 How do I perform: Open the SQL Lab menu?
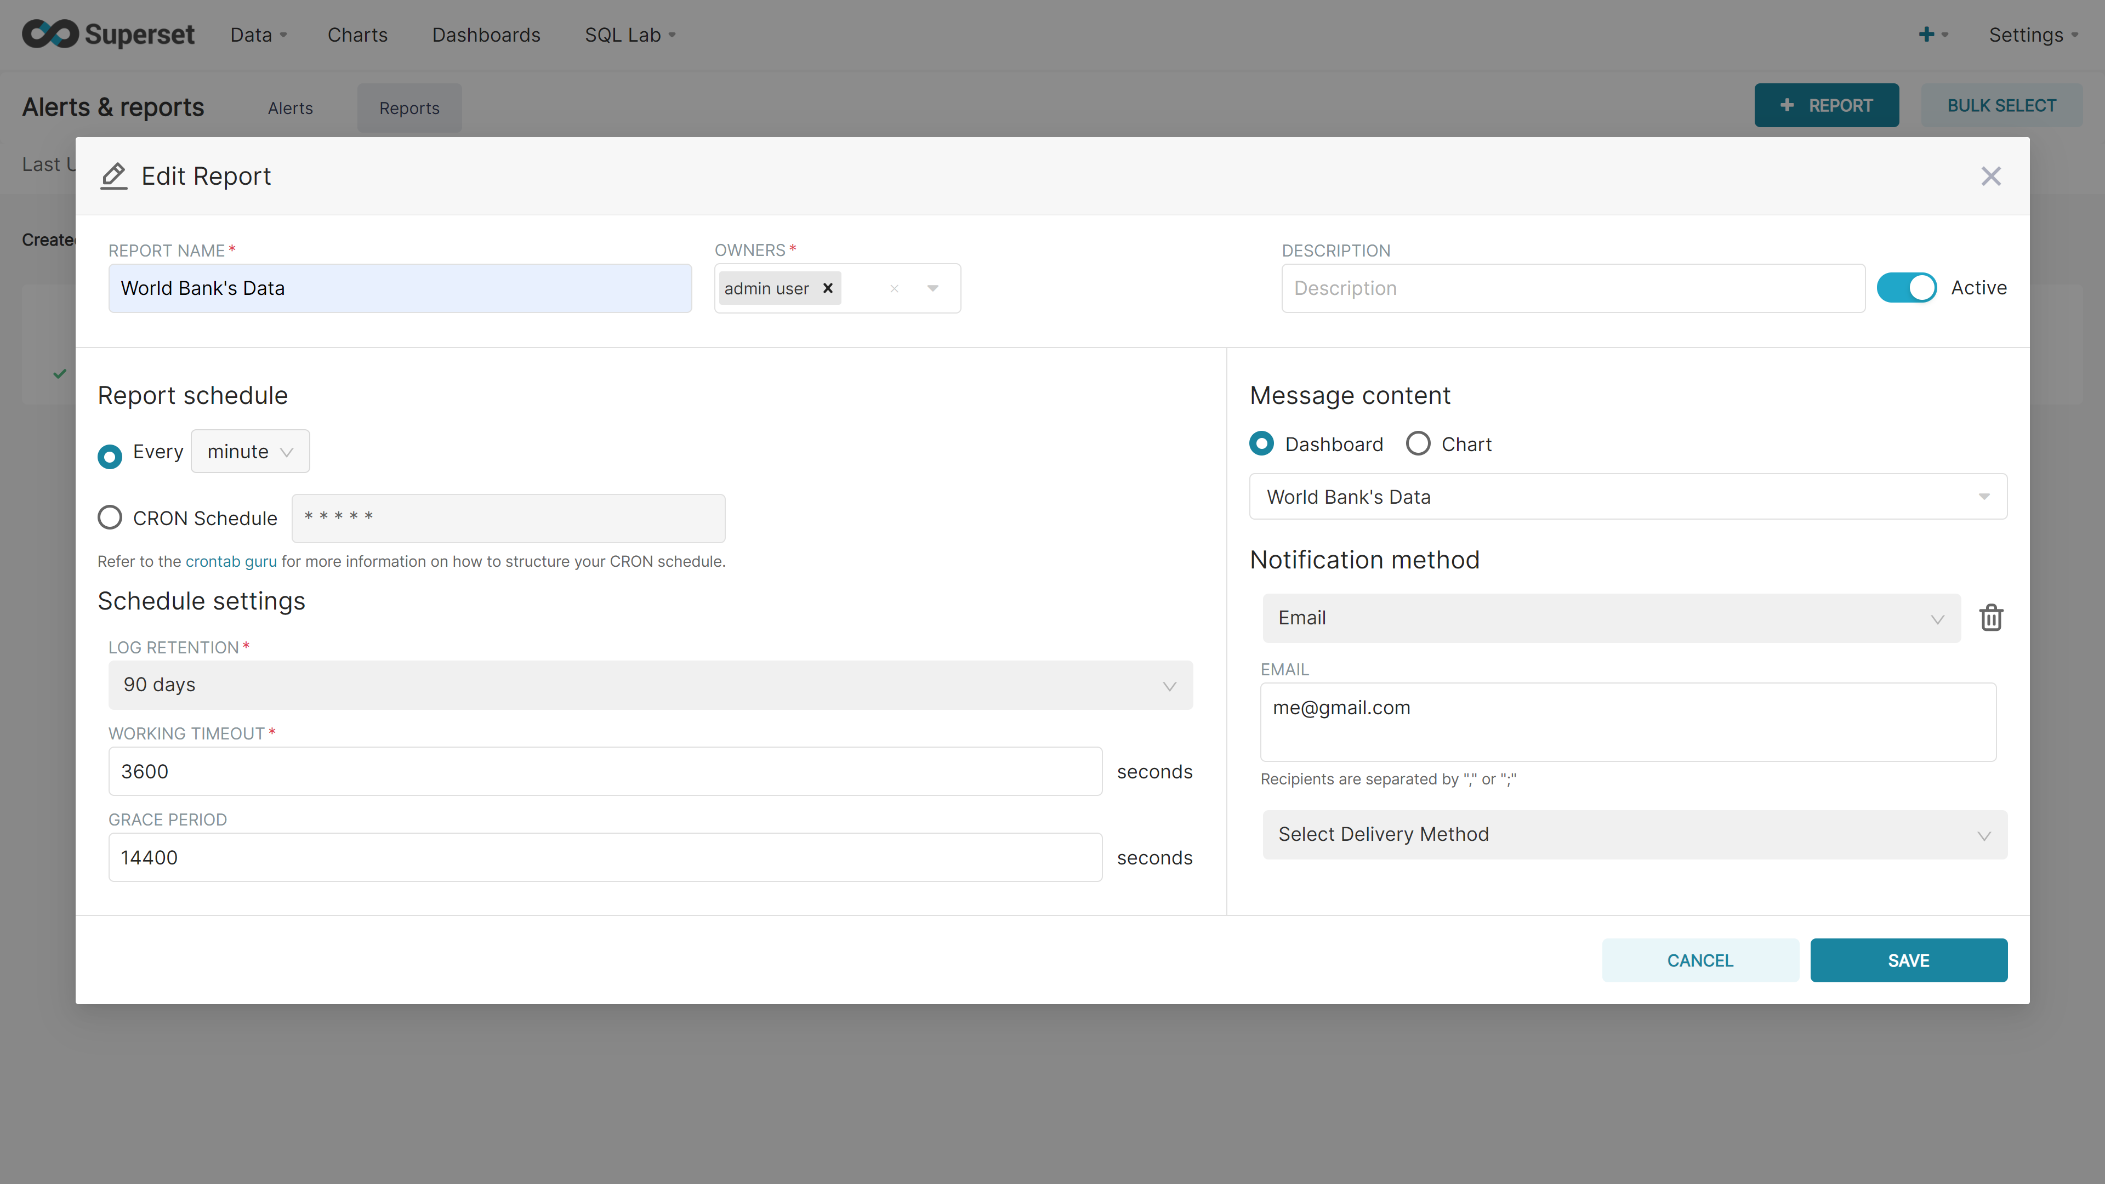[629, 35]
